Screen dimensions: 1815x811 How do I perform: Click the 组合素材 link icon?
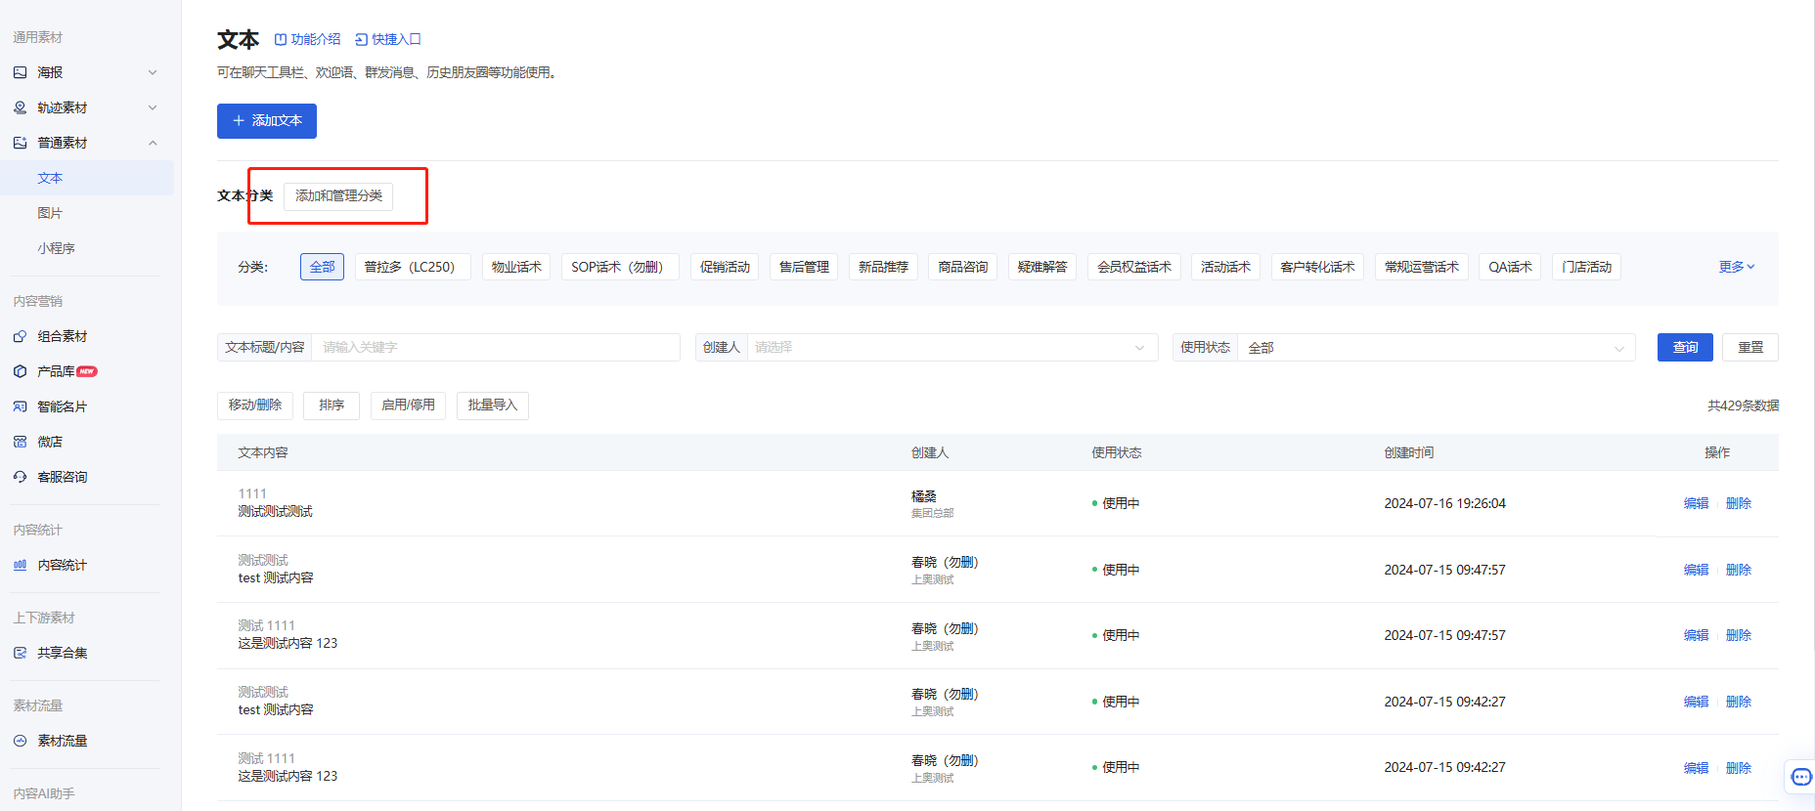pyautogui.click(x=20, y=336)
